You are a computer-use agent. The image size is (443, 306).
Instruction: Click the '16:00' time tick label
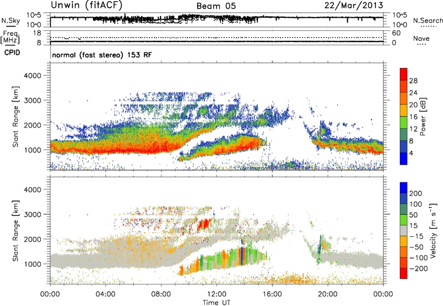click(x=272, y=294)
